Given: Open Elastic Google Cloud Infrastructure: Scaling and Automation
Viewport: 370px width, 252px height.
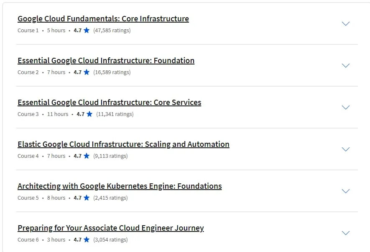Looking at the screenshot, I should pyautogui.click(x=123, y=144).
